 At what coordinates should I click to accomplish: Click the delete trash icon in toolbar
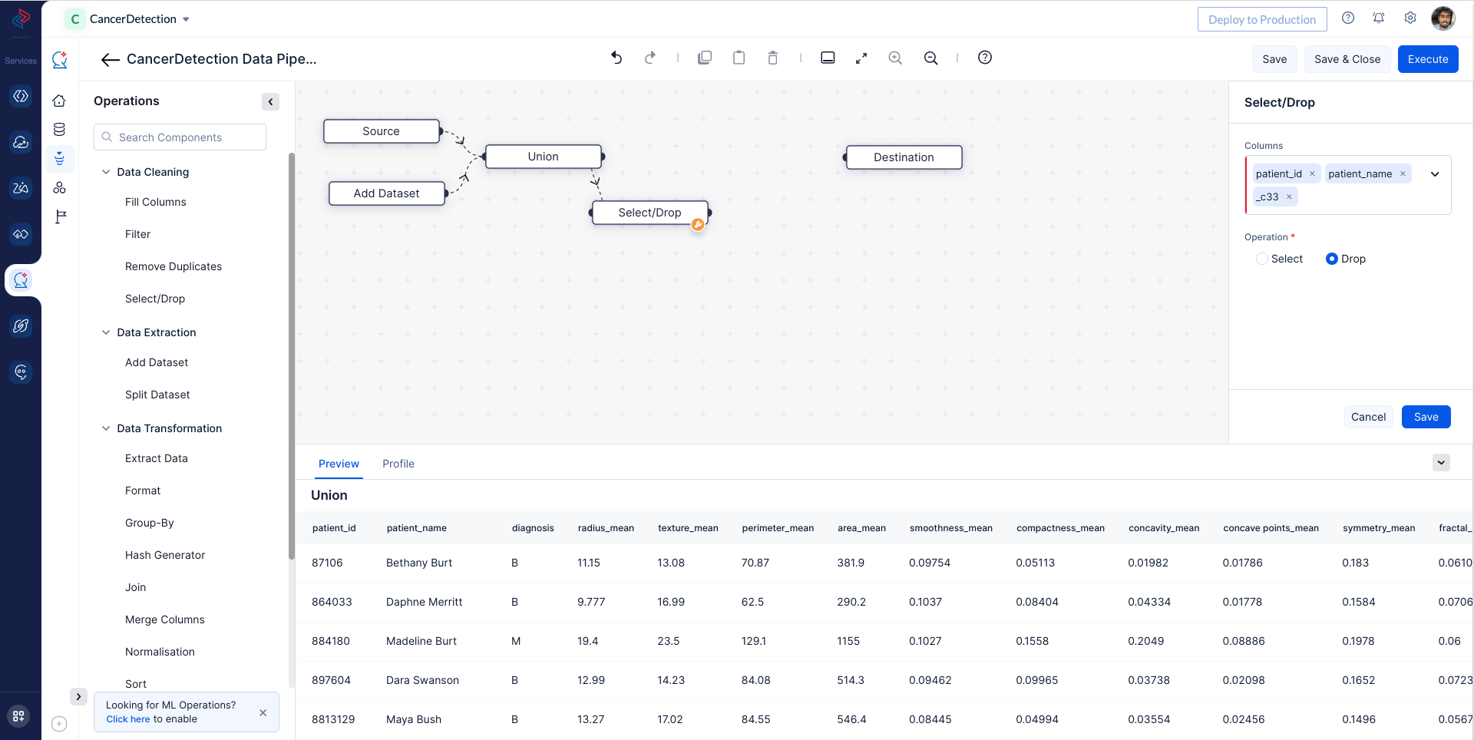[772, 58]
